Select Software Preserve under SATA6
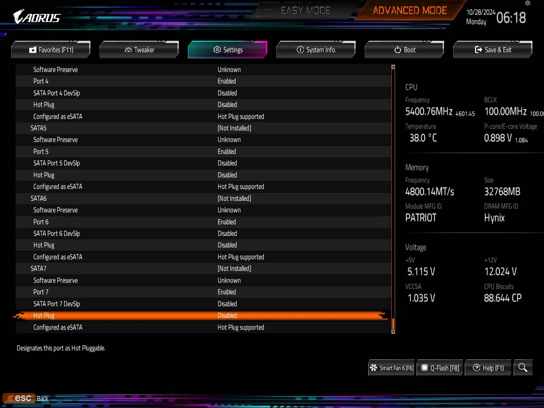 [x=203, y=210]
